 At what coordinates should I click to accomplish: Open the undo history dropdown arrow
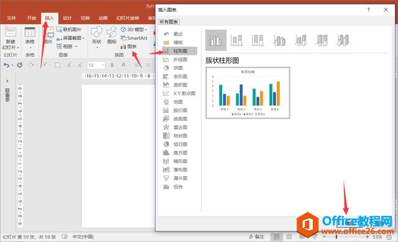click(x=12, y=65)
